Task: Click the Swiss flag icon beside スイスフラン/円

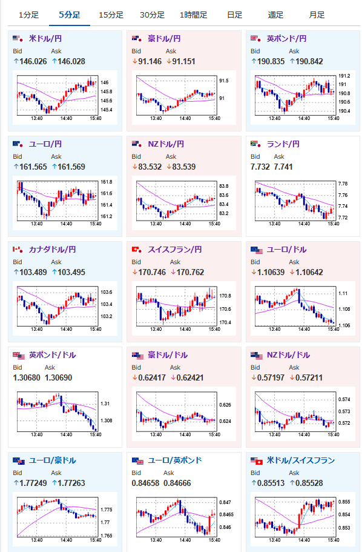Action: click(137, 250)
